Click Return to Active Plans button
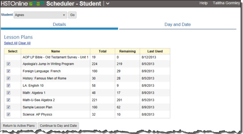The image size is (243, 134). [19, 126]
